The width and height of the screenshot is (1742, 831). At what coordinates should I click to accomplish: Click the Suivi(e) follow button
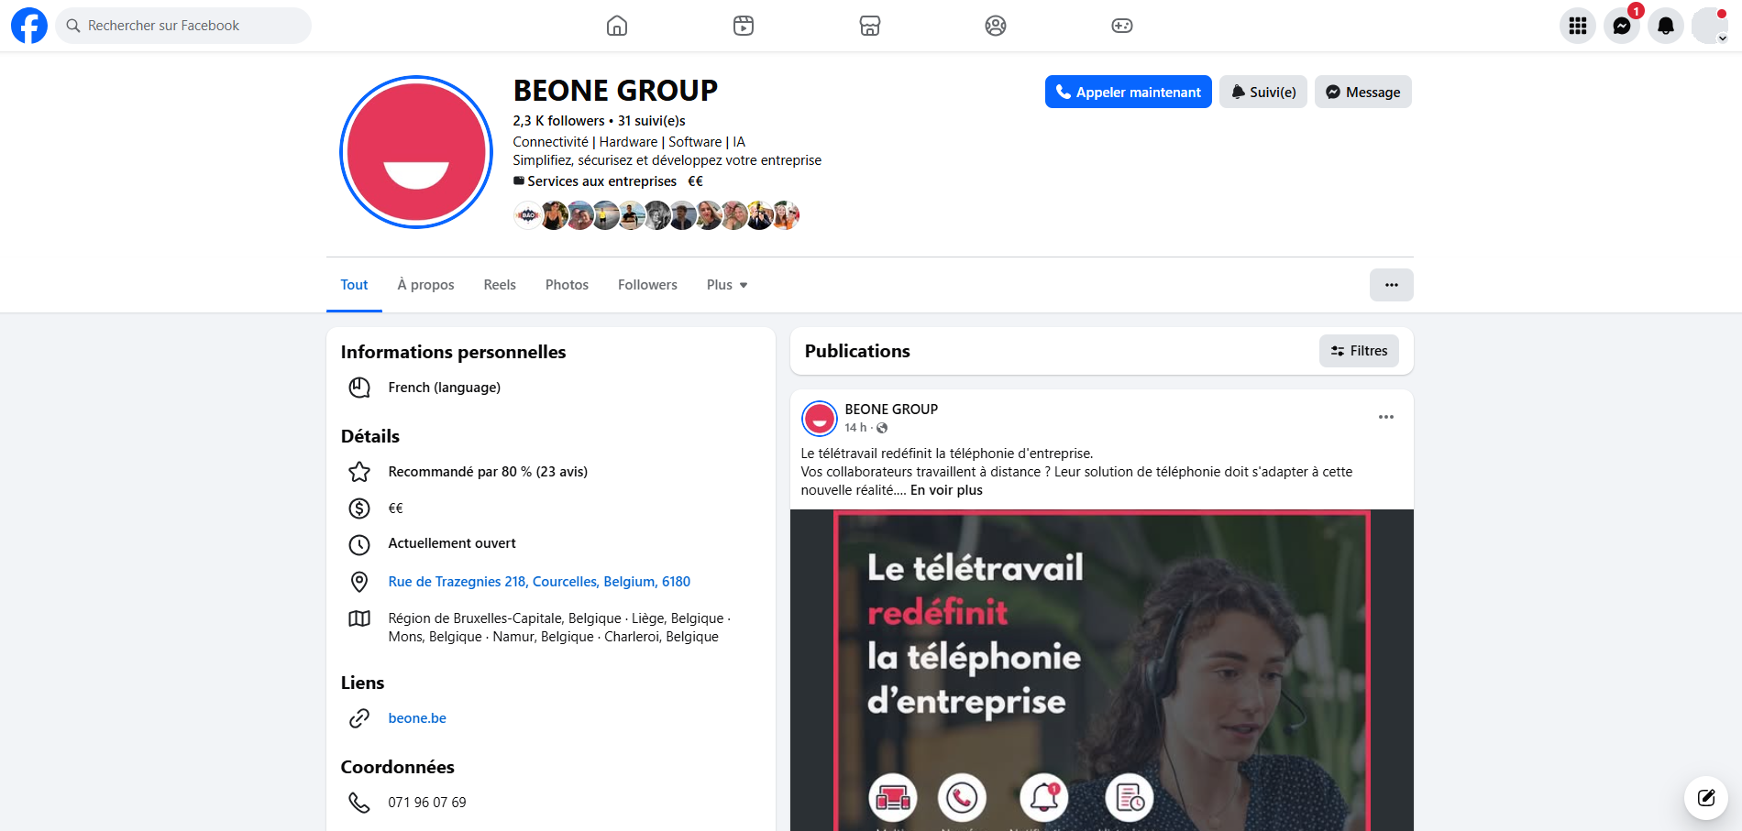pos(1263,92)
